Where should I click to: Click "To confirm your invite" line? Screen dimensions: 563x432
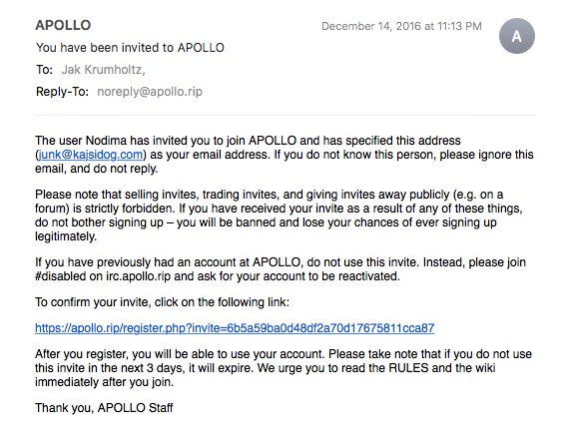(x=162, y=302)
